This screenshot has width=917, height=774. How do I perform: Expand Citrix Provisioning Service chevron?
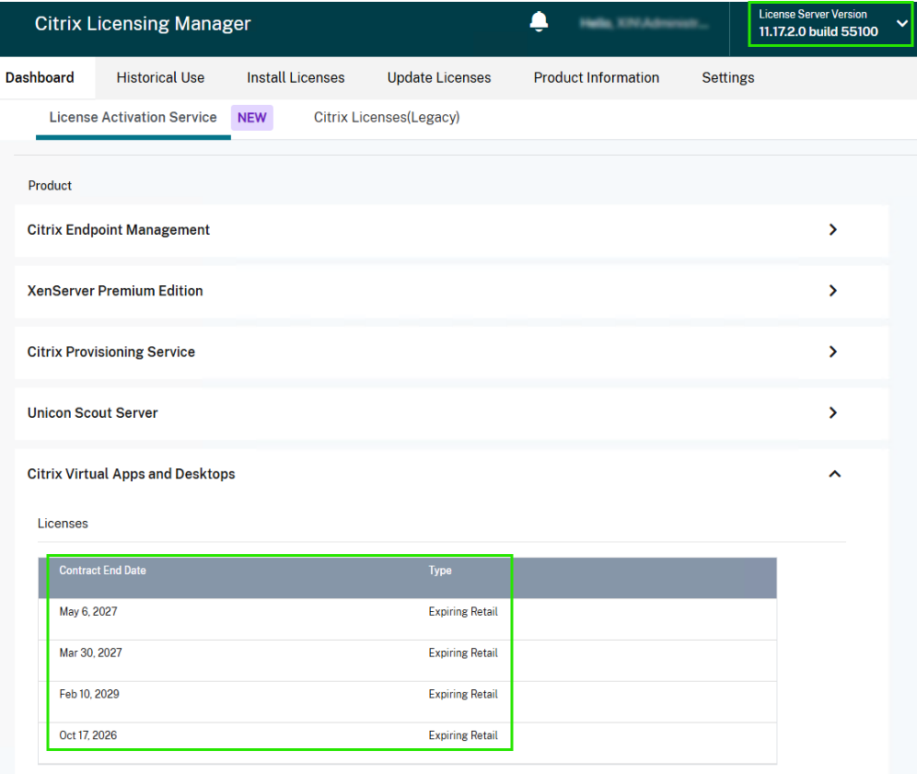pos(833,352)
